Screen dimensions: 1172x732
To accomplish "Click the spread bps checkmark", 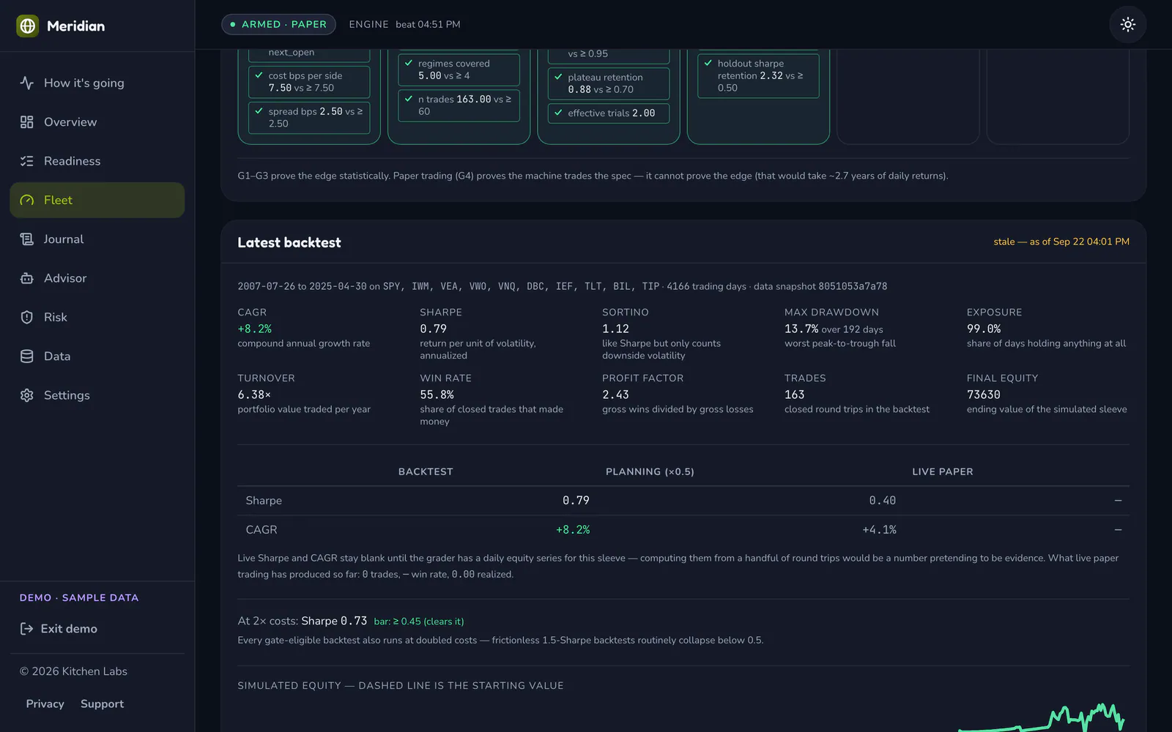I will pos(259,111).
